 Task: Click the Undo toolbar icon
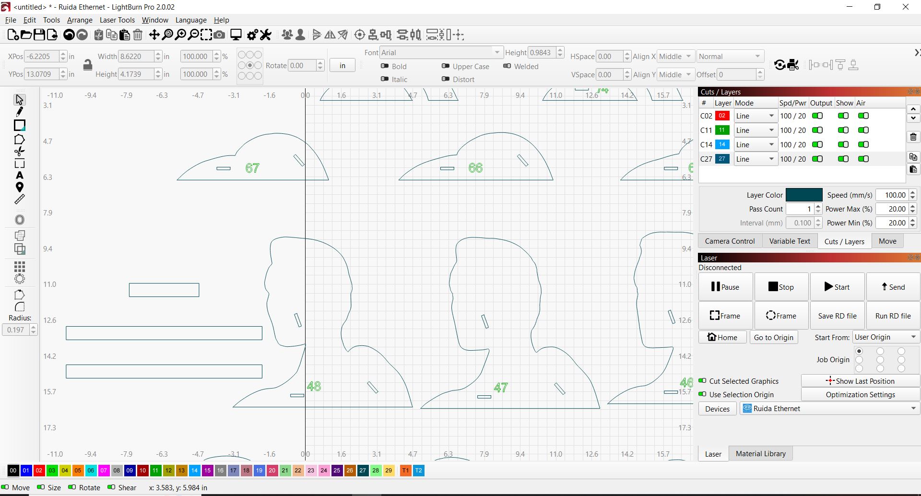(x=69, y=35)
